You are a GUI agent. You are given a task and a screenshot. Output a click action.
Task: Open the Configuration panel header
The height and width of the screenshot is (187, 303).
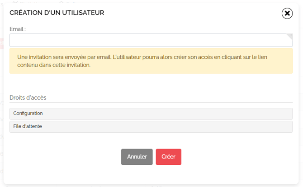click(x=151, y=114)
